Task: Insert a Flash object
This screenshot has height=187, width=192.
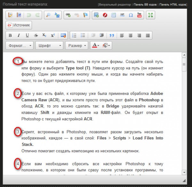Action: (105, 15)
